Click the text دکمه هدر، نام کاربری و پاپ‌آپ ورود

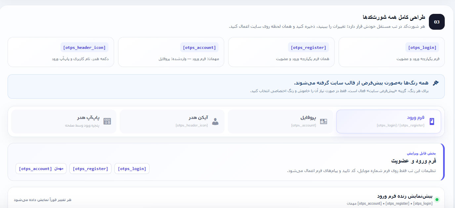[x=80, y=59]
